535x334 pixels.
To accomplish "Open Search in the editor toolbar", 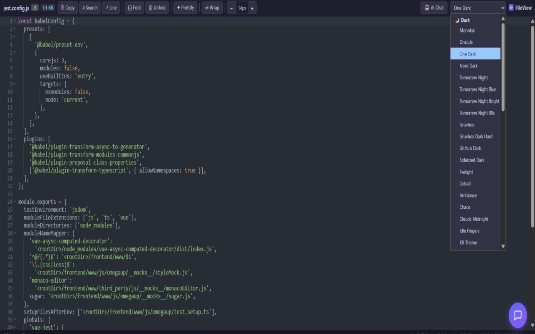I will [x=90, y=8].
